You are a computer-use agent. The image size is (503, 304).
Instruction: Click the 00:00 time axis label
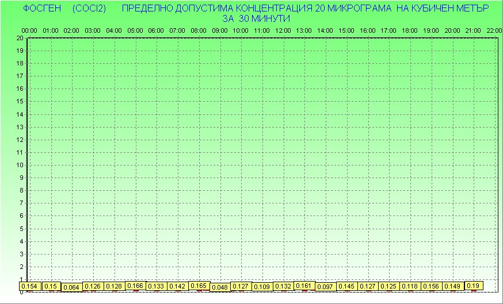pyautogui.click(x=29, y=30)
